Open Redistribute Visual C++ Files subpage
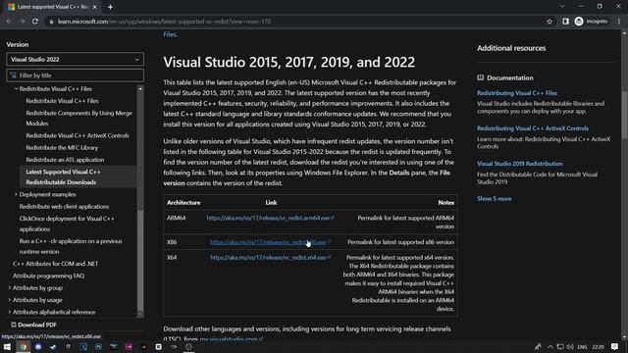 (62, 101)
